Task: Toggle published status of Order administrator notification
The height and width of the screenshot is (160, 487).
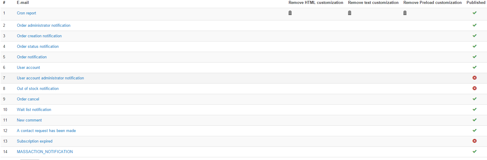Action: coord(474,25)
